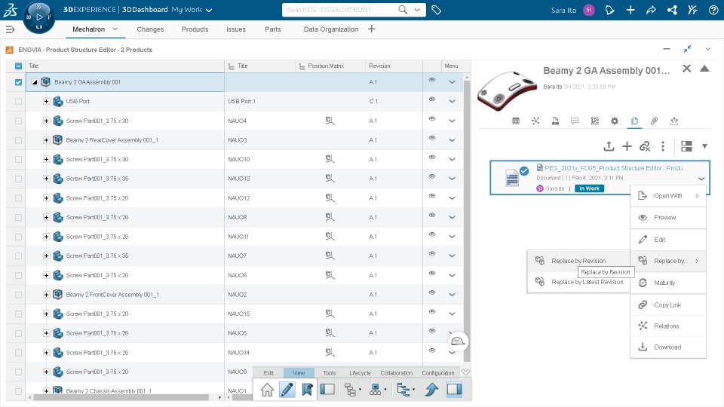Open the Mechatron tab dropdown arrow
The width and height of the screenshot is (724, 407).
(115, 29)
